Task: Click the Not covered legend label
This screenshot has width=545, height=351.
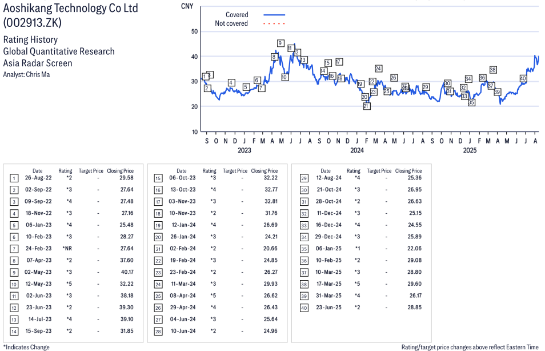Action: [x=231, y=23]
